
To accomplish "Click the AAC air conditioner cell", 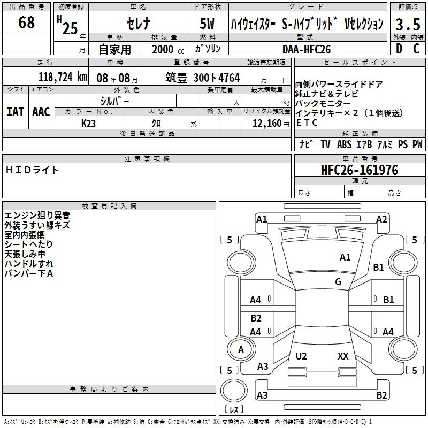I will point(41,111).
